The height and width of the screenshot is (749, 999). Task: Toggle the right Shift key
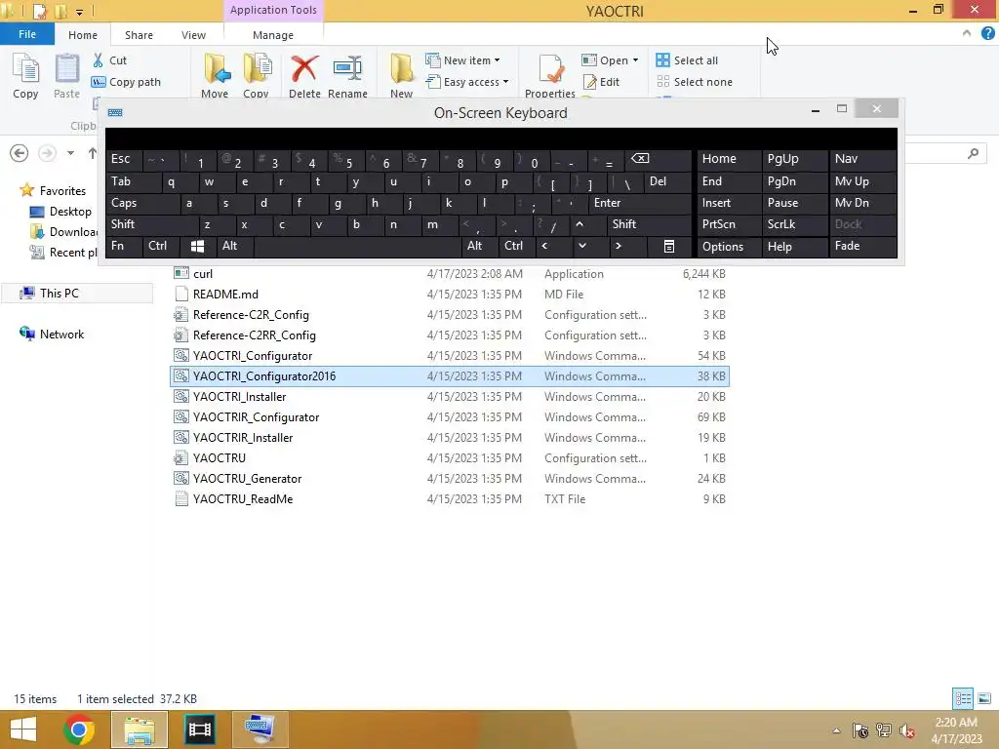pos(649,225)
